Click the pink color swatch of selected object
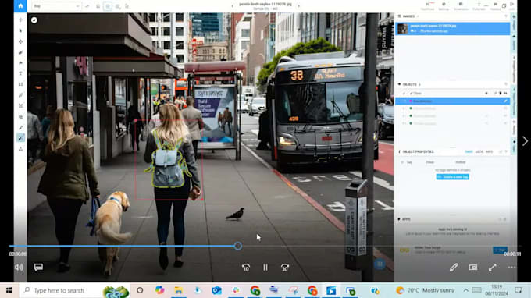This screenshot has width=531, height=298. [x=411, y=101]
